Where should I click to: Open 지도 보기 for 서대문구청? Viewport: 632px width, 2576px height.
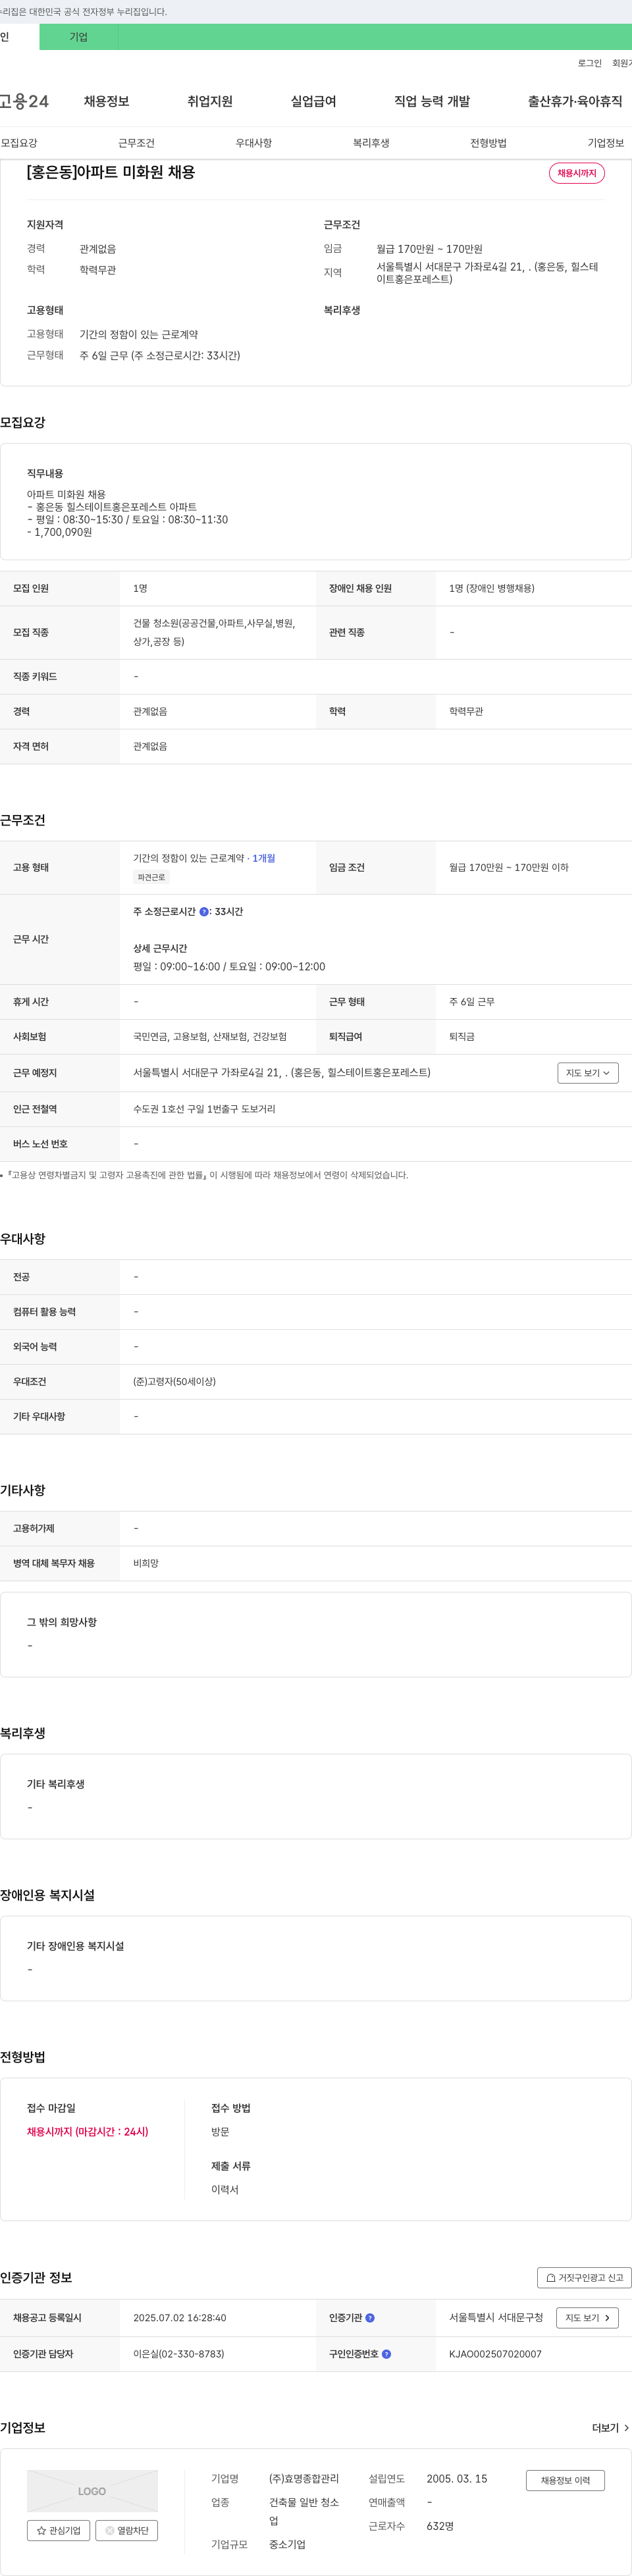click(x=588, y=2318)
